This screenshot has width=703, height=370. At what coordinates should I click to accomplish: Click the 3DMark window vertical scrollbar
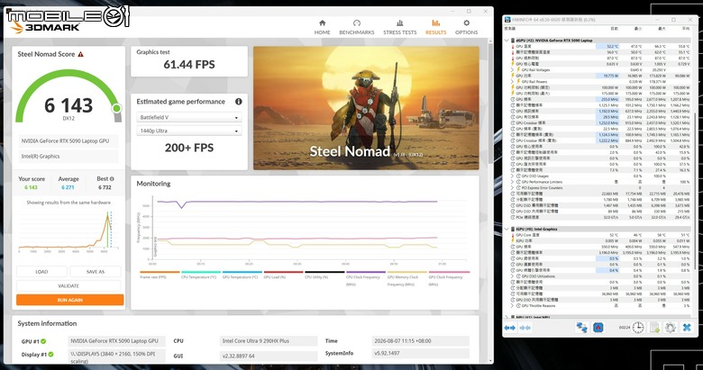click(491, 103)
